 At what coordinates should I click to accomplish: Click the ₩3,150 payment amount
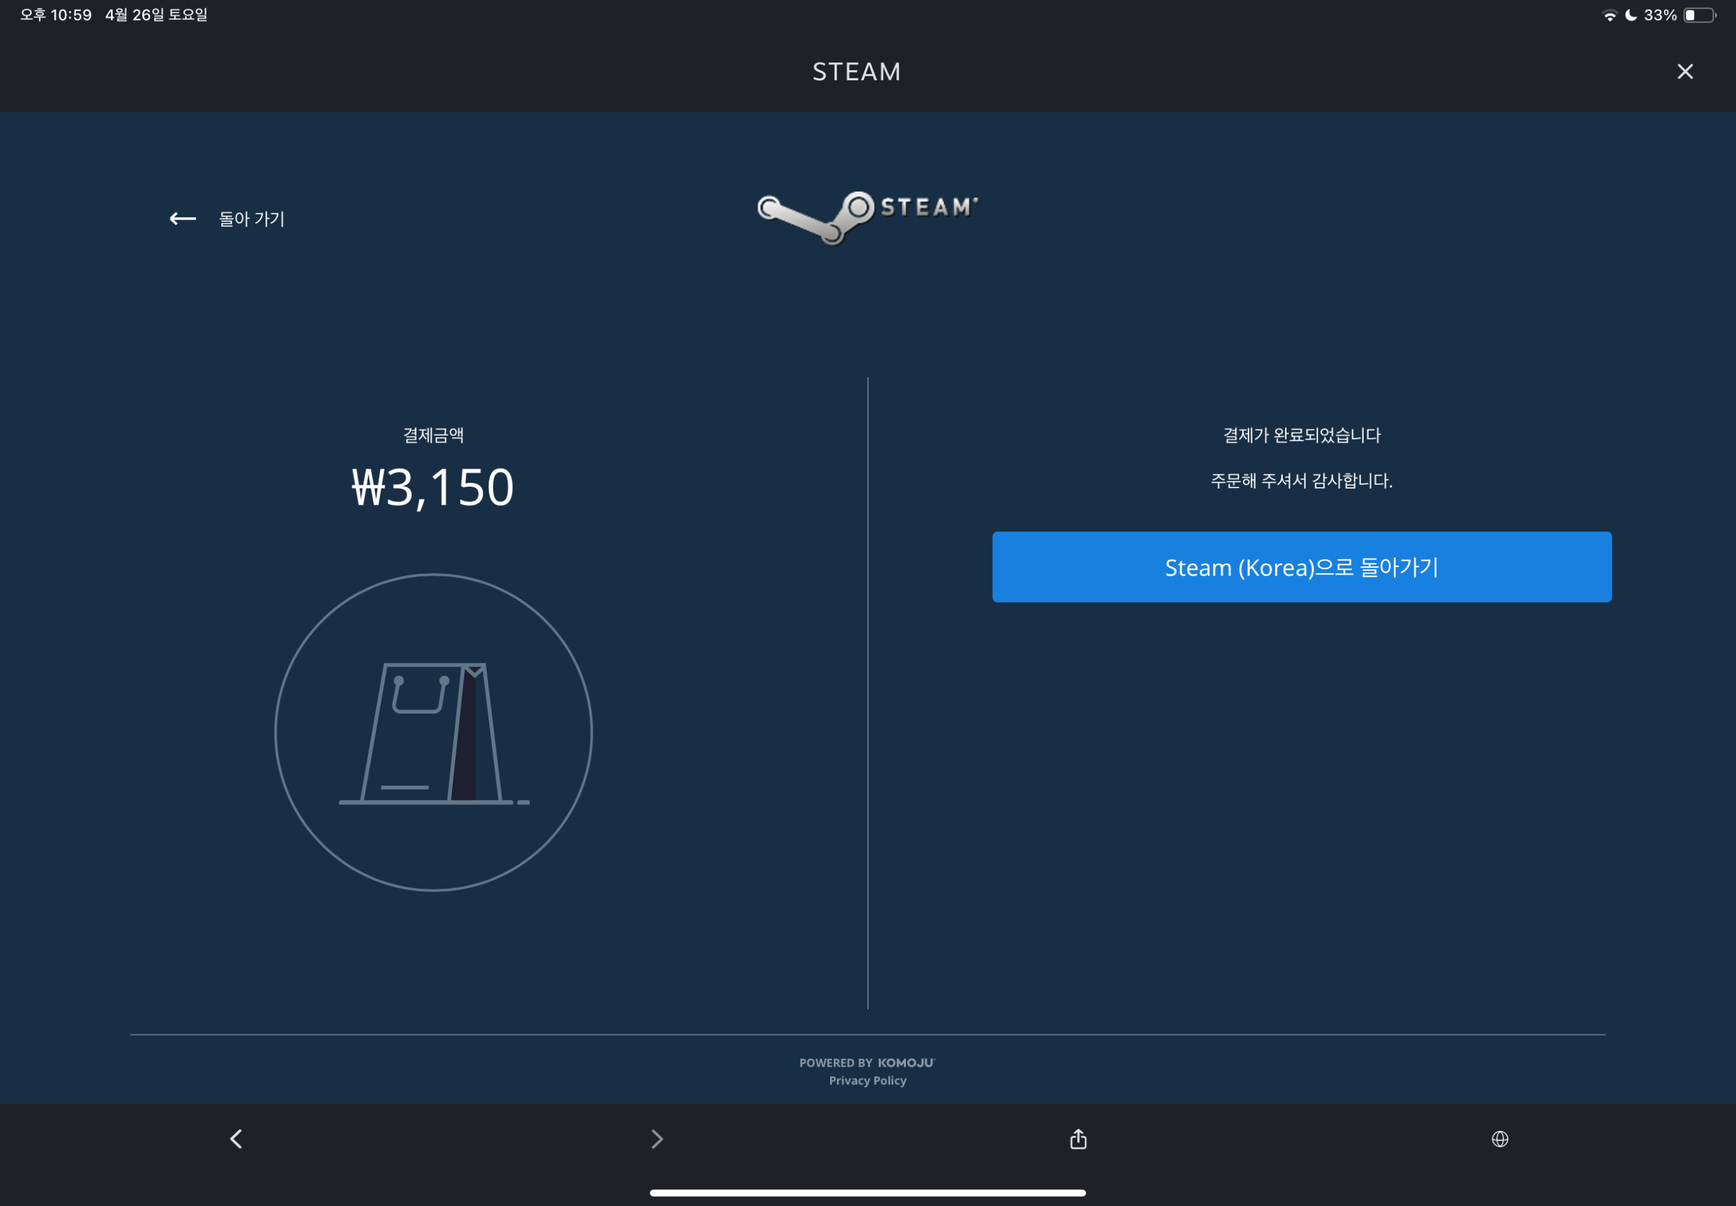pyautogui.click(x=433, y=487)
